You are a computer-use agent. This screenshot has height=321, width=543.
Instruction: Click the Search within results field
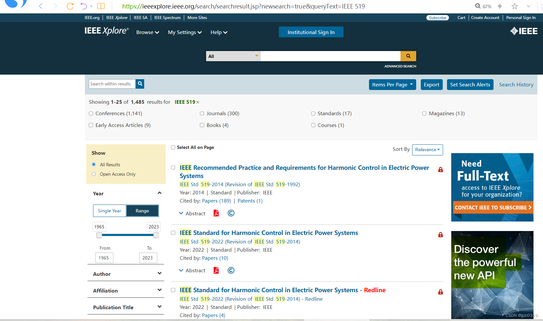point(112,84)
